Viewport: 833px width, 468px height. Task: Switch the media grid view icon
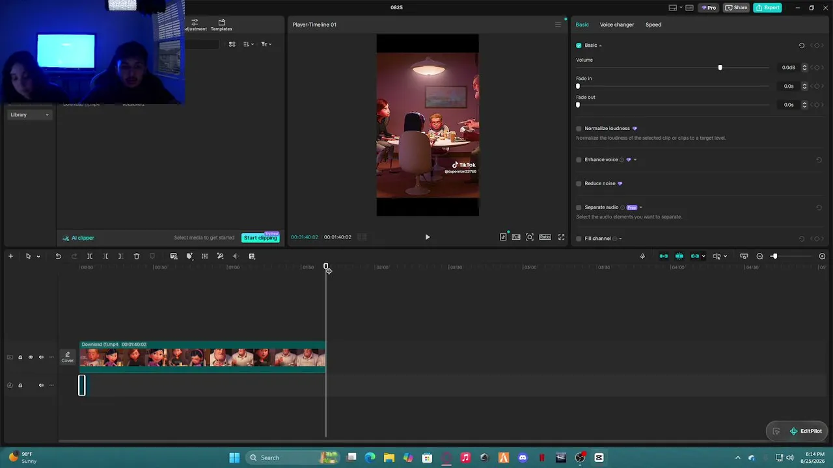click(x=232, y=44)
